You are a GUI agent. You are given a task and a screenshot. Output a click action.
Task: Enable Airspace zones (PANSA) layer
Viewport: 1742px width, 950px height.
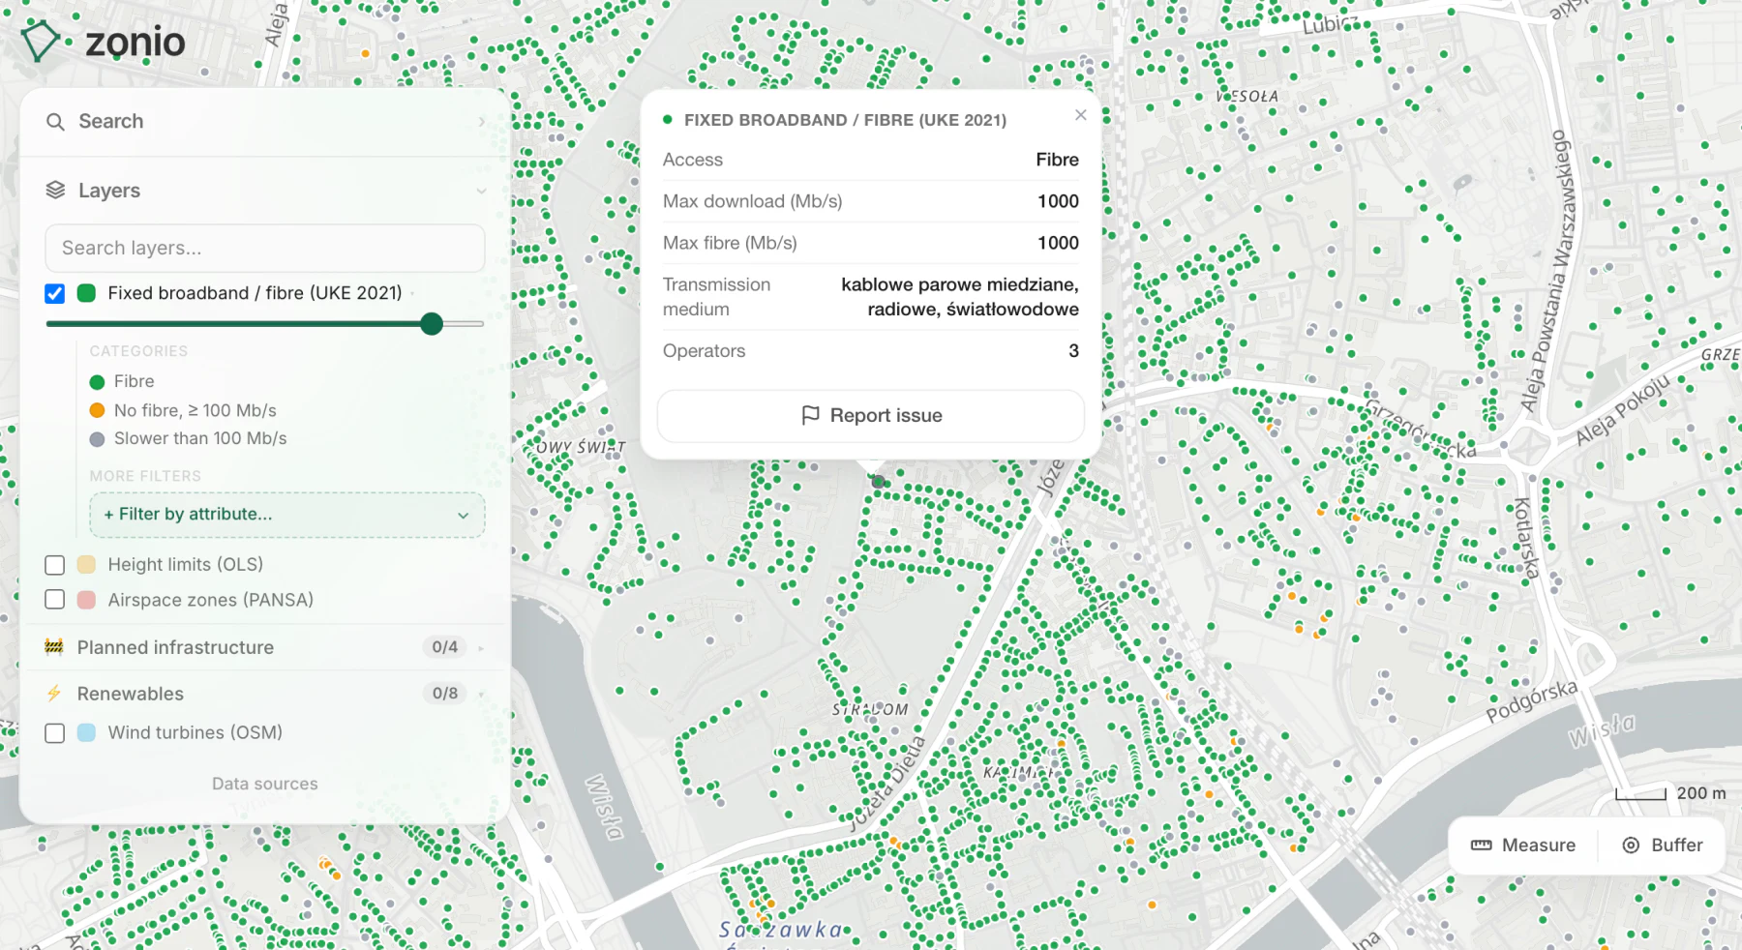click(55, 600)
